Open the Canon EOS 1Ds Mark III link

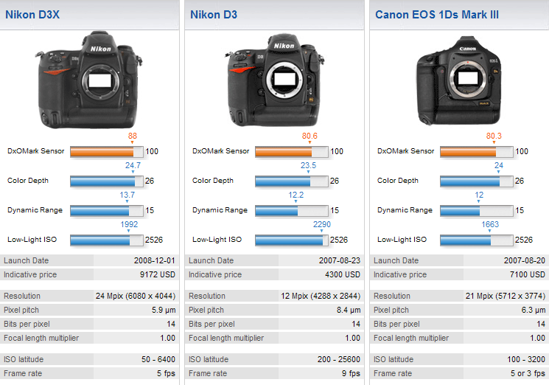coord(437,15)
